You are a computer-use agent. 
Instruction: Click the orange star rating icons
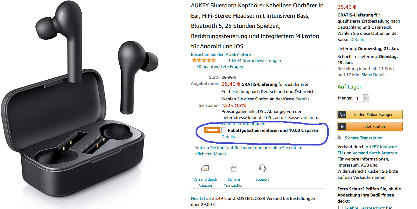coord(204,60)
